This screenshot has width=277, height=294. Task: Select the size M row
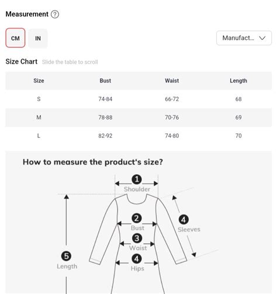click(x=138, y=117)
